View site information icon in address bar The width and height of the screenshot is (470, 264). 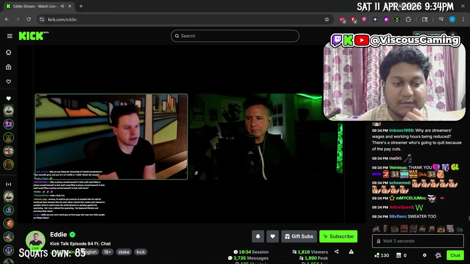point(41,19)
